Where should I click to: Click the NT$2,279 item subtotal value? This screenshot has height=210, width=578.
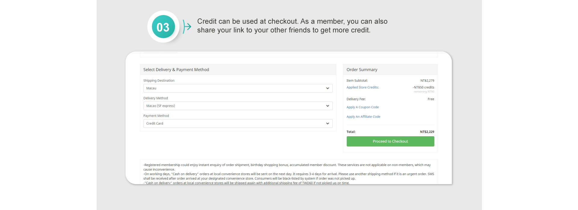coord(427,81)
